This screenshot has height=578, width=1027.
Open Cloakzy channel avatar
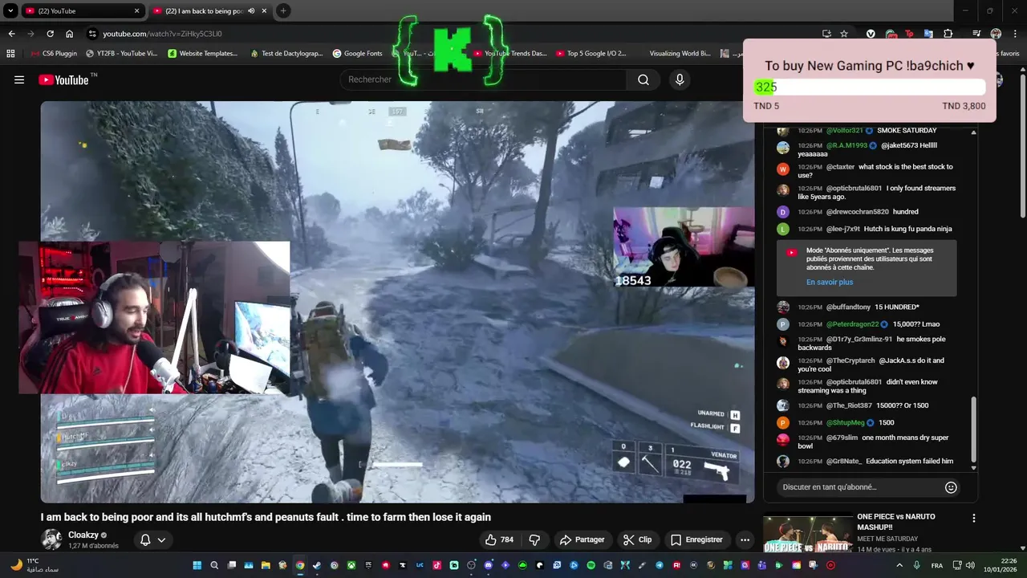pos(51,539)
